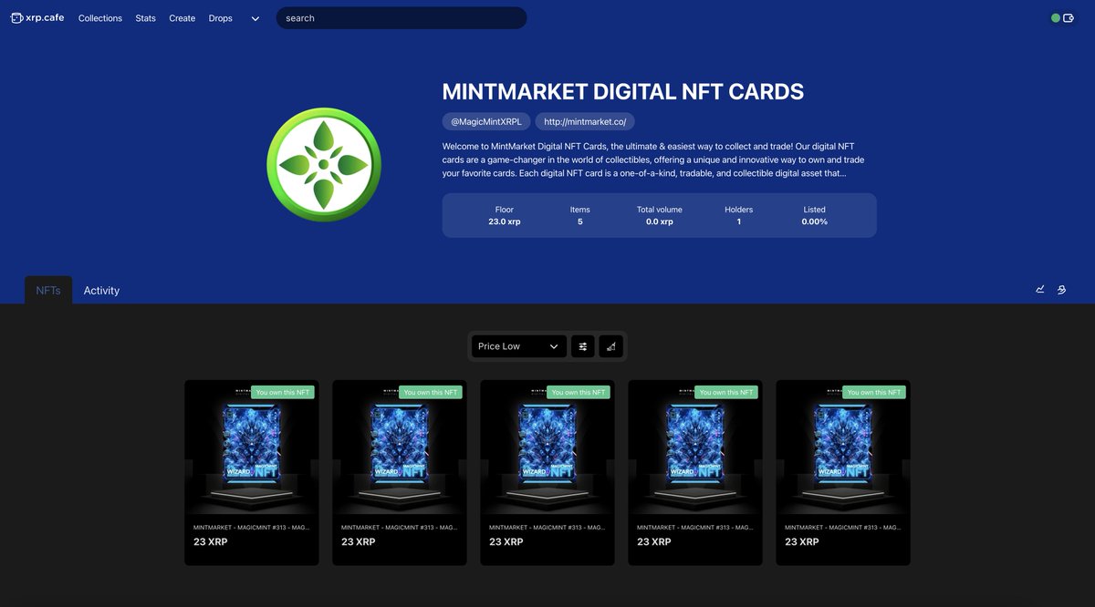Open the first NFT card thumbnail

click(x=252, y=448)
